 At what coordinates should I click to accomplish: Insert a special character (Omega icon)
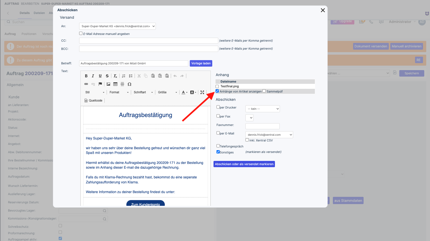click(129, 84)
